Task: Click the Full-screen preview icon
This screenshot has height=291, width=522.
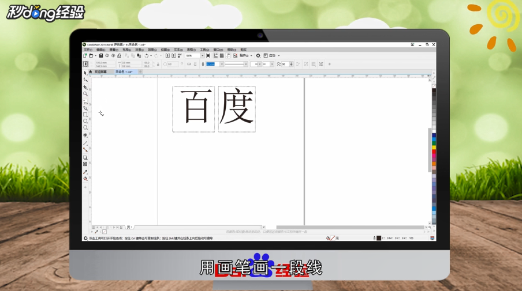Action: [x=208, y=55]
